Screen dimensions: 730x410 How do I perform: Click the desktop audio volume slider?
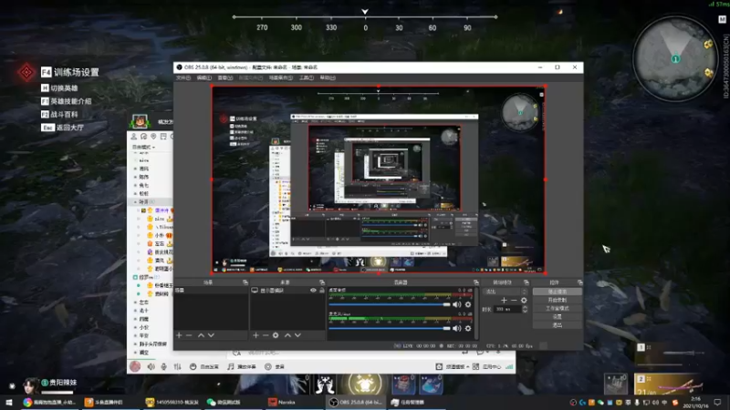tap(390, 304)
